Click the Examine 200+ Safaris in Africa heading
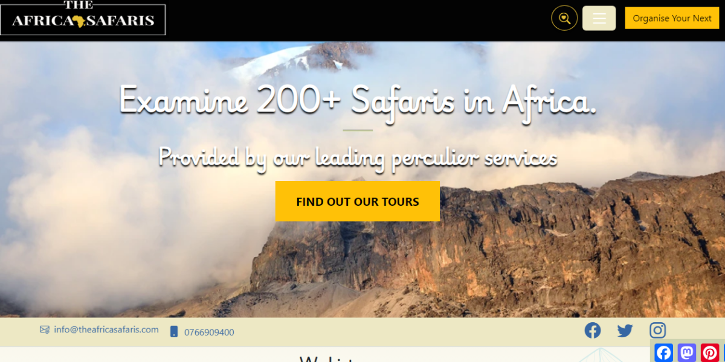 [x=358, y=100]
